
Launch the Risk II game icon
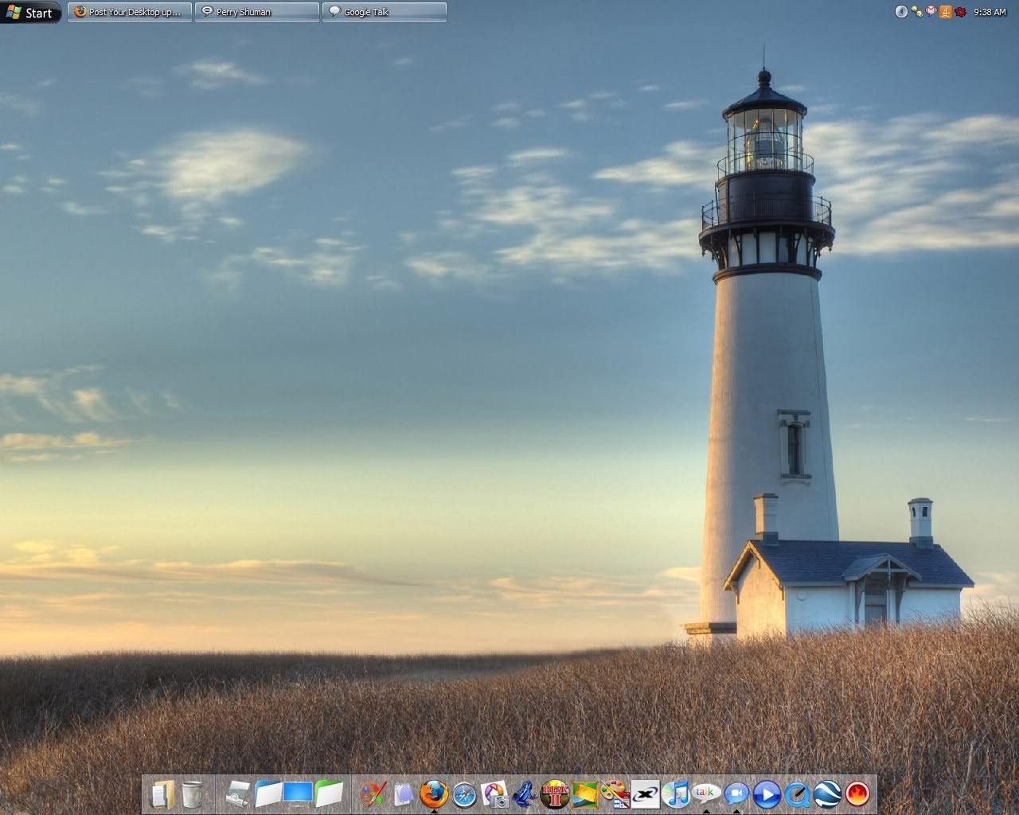coord(555,794)
